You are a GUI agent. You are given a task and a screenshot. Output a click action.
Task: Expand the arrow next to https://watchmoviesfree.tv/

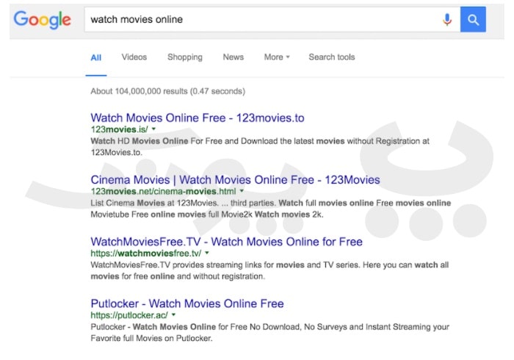[x=207, y=253]
